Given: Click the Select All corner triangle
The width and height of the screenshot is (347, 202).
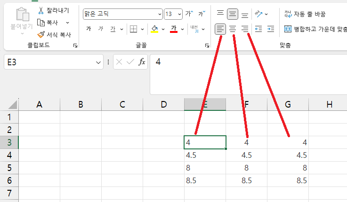Looking at the screenshot, I should tap(12, 104).
